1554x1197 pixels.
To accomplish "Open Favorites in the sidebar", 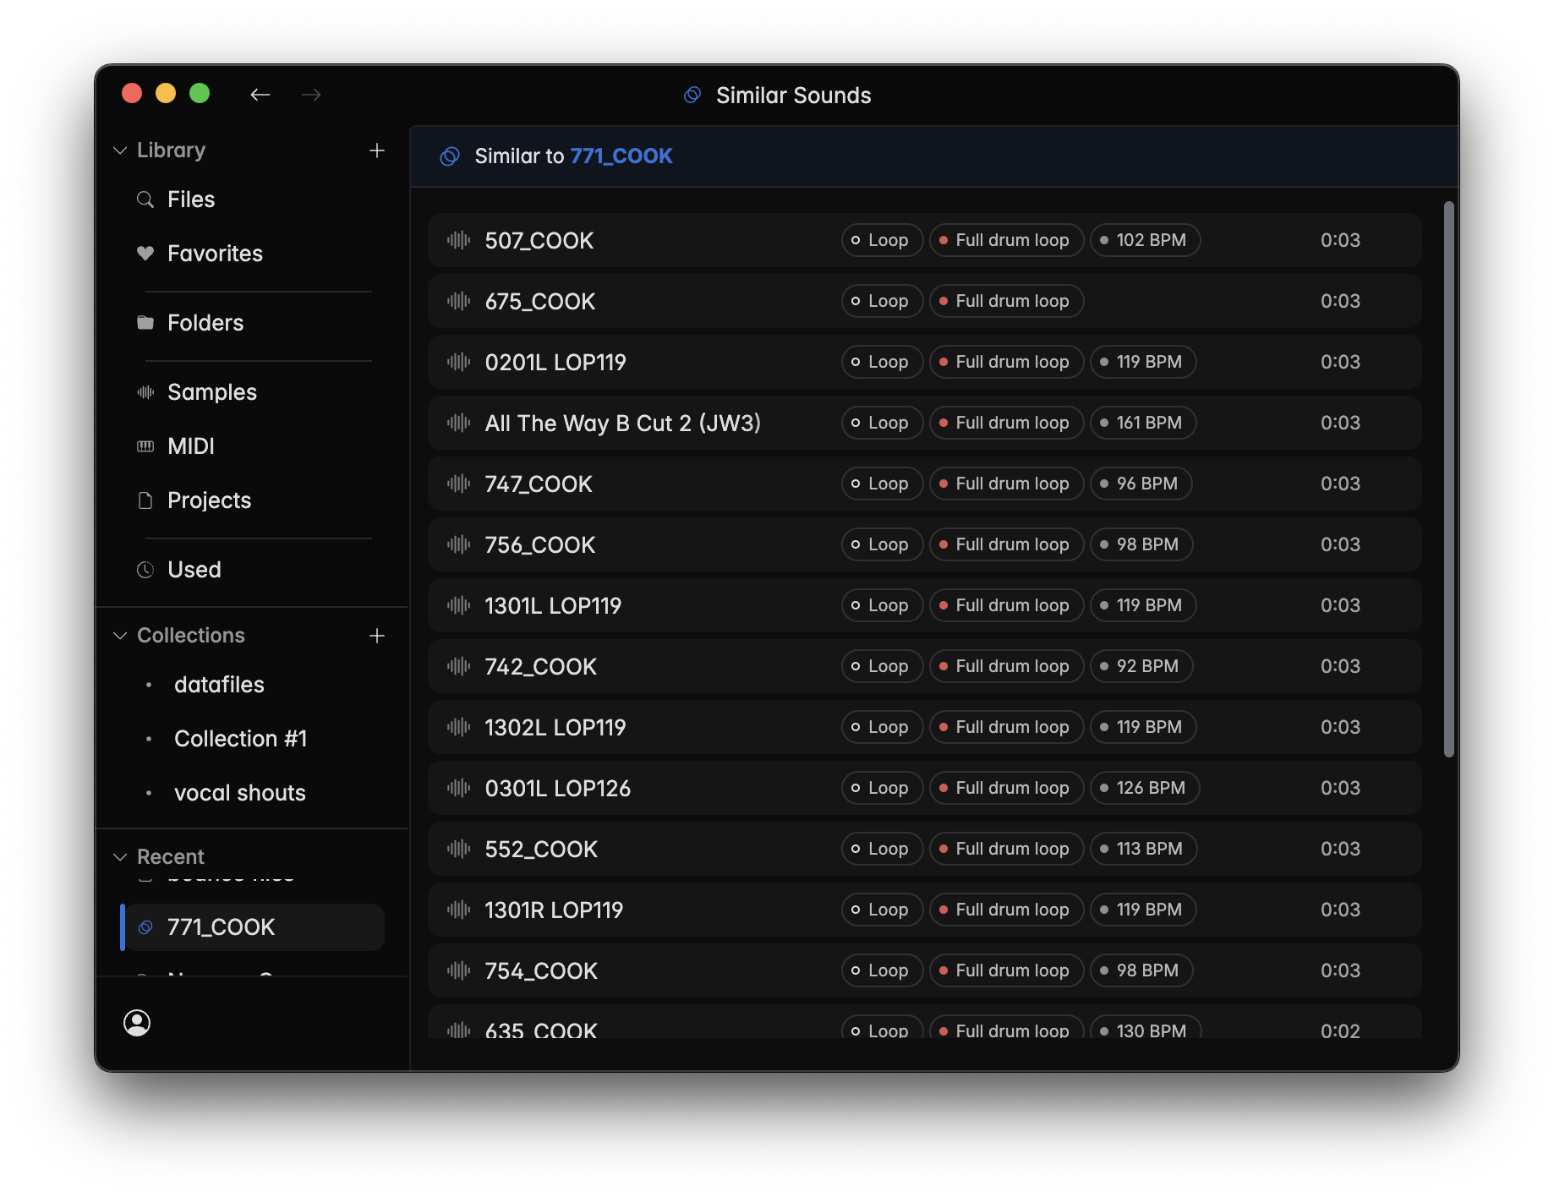I will [215, 254].
